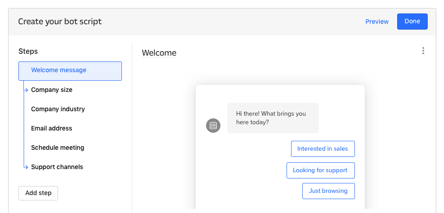
Task: Click the Steps panel heading
Action: [x=28, y=51]
